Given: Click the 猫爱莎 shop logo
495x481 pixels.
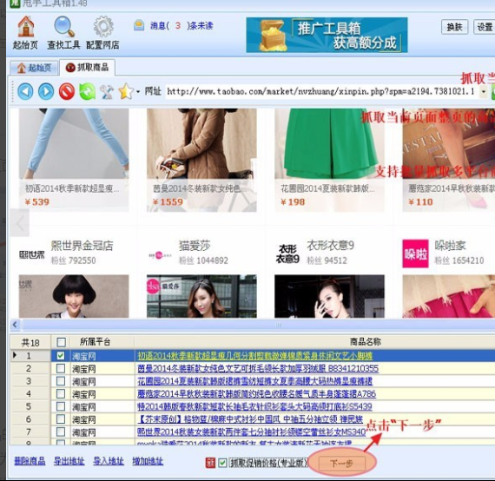Looking at the screenshot, I should (x=160, y=255).
